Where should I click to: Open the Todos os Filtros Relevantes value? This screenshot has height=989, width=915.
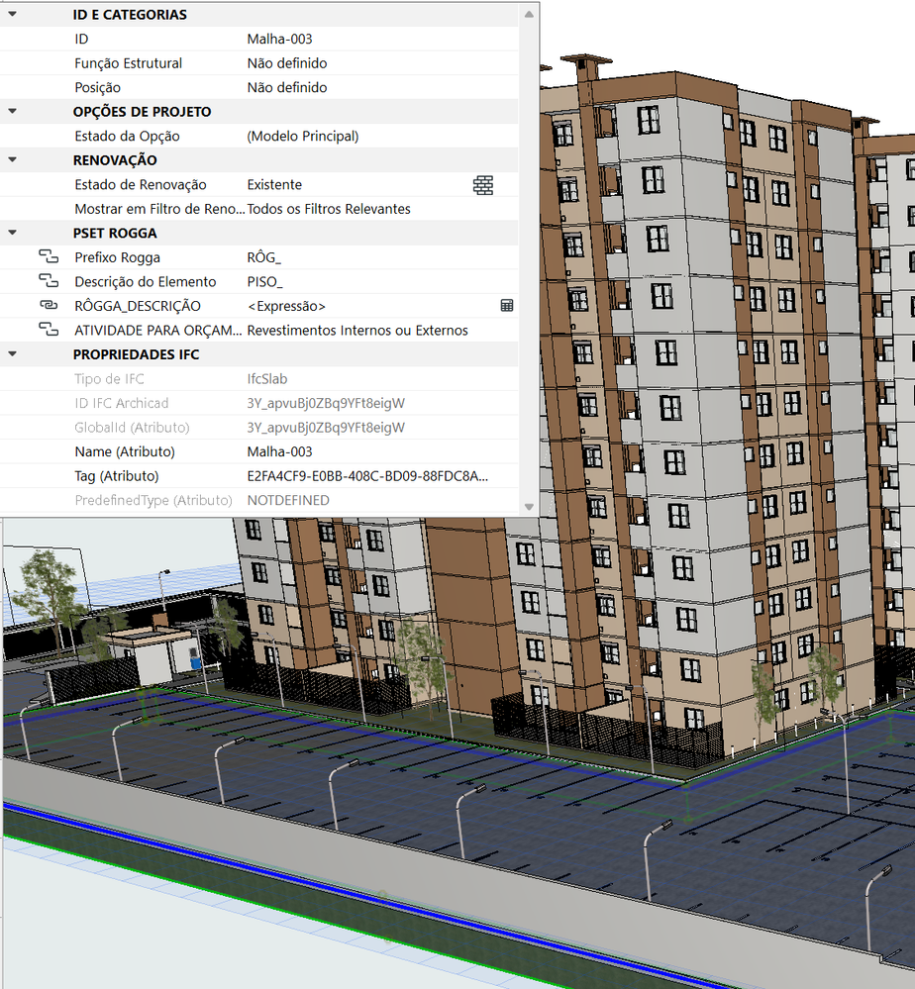coord(329,209)
